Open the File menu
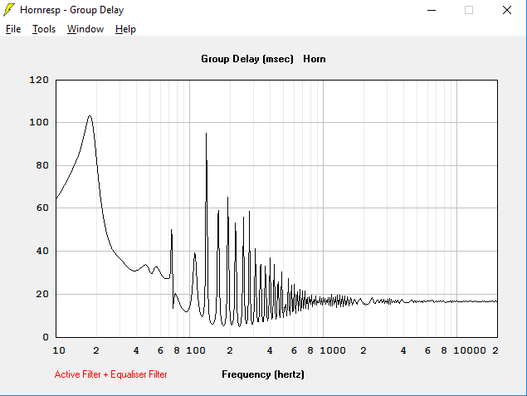 pos(13,29)
